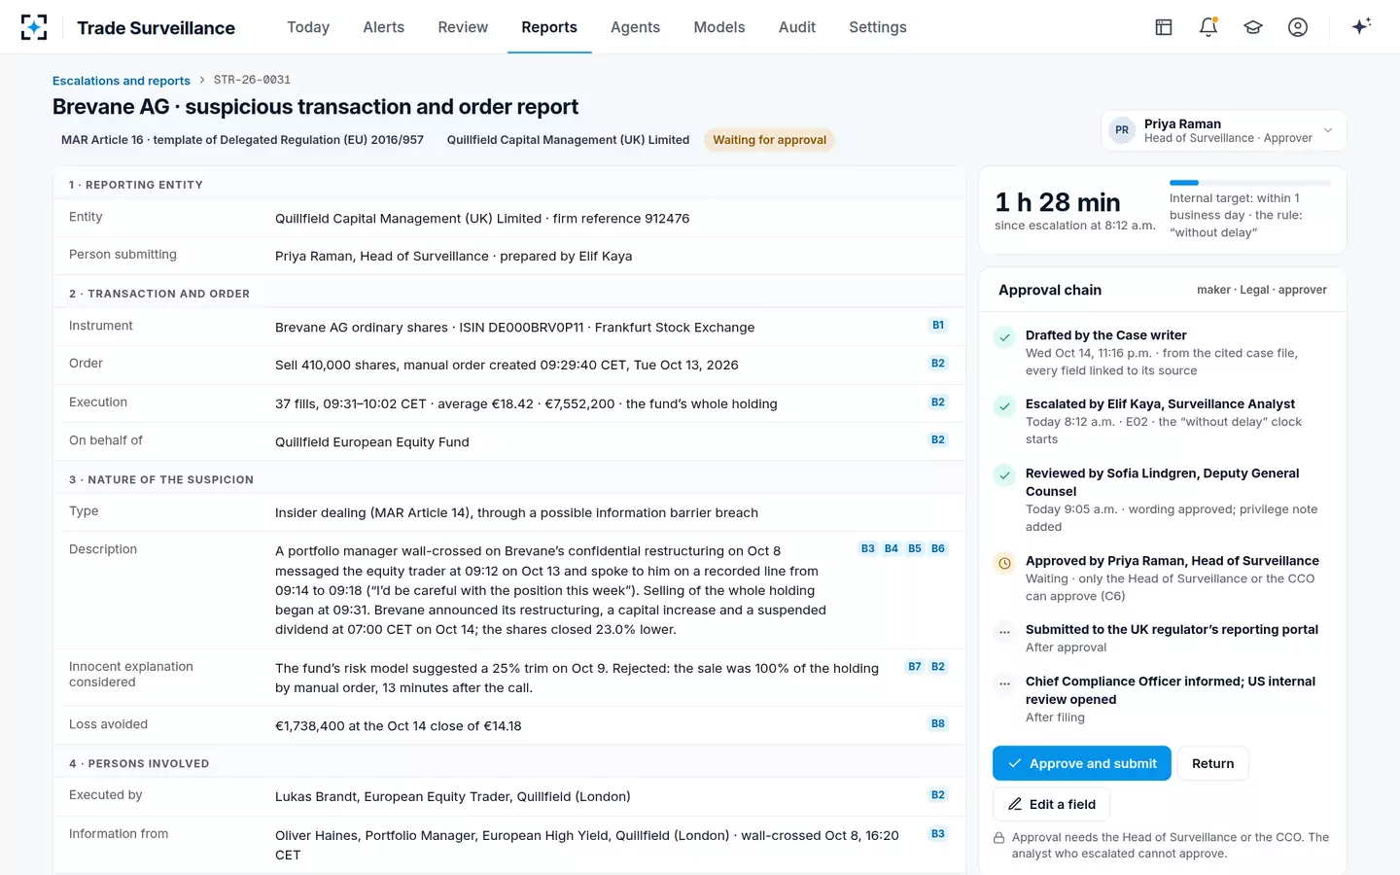Click the Trade Surveillance logo icon
Image resolution: width=1400 pixels, height=875 pixels.
click(34, 27)
